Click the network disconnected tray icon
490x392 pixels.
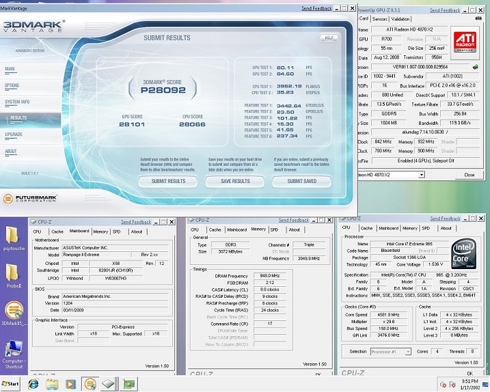(x=452, y=384)
